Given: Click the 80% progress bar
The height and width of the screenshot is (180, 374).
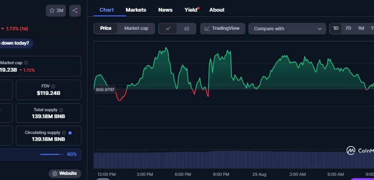Looking at the screenshot, I should [52, 154].
